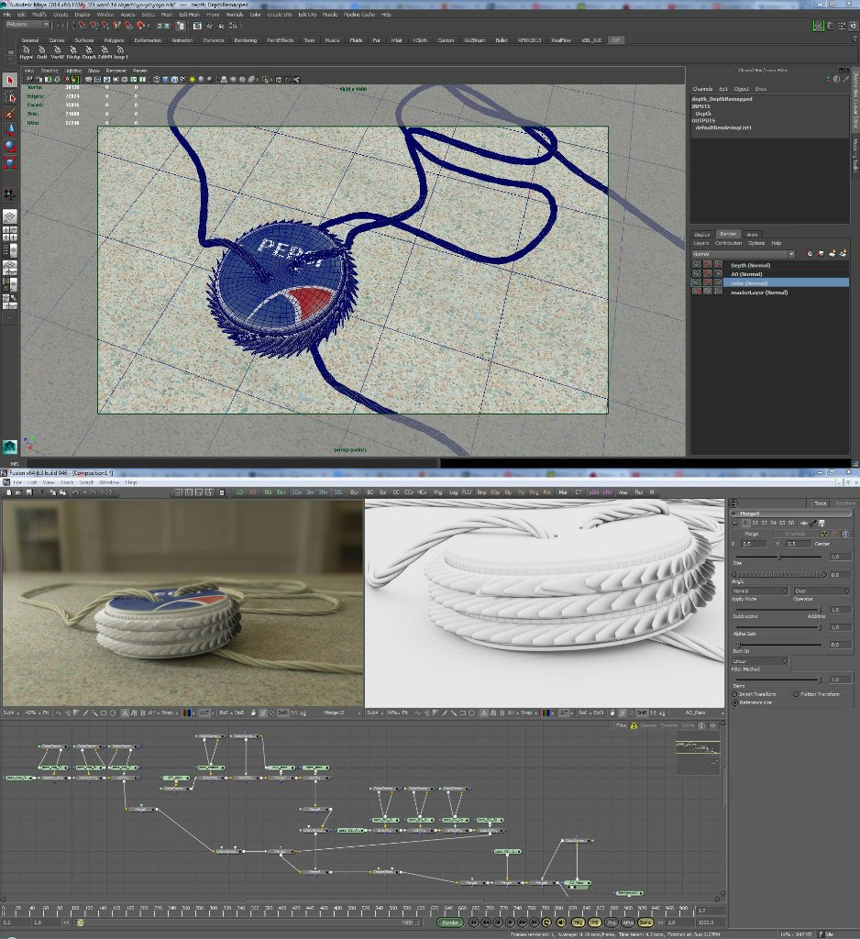The width and height of the screenshot is (860, 939).
Task: Click the Hype shelf icon in Maya
Action: coord(26,52)
